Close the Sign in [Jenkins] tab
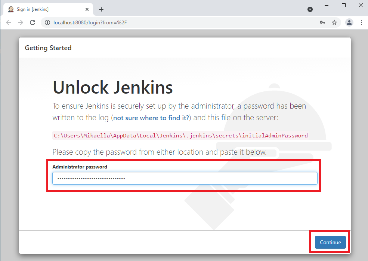368x261 pixels. point(87,9)
